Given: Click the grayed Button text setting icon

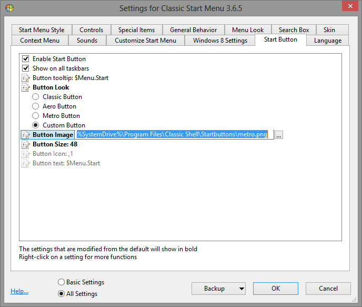Looking at the screenshot, I should (26, 163).
